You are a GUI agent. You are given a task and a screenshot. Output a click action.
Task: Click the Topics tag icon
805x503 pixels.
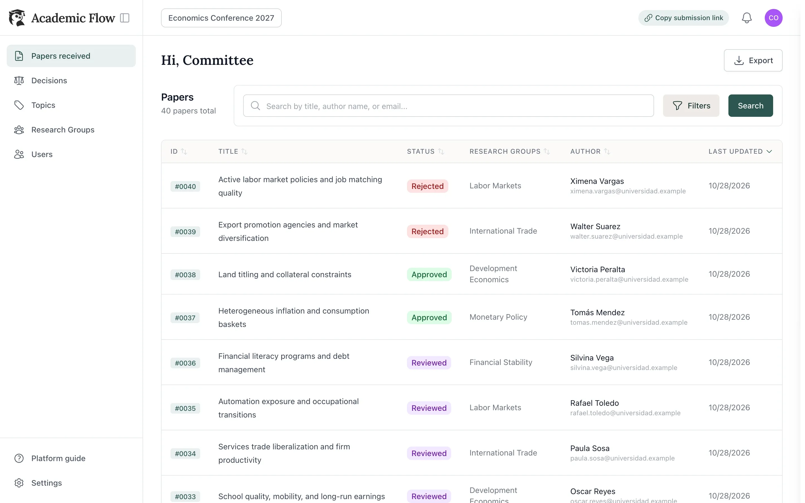pyautogui.click(x=19, y=105)
